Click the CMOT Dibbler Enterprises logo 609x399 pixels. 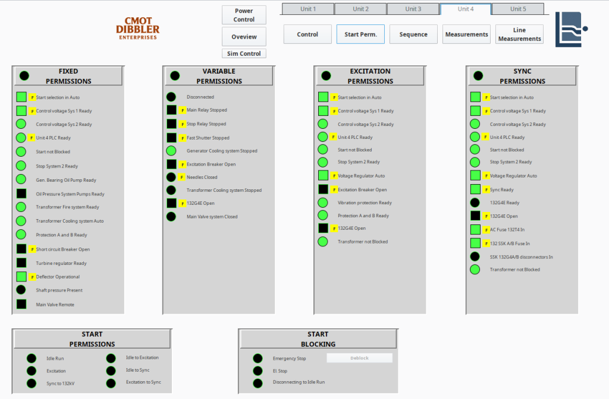click(137, 28)
